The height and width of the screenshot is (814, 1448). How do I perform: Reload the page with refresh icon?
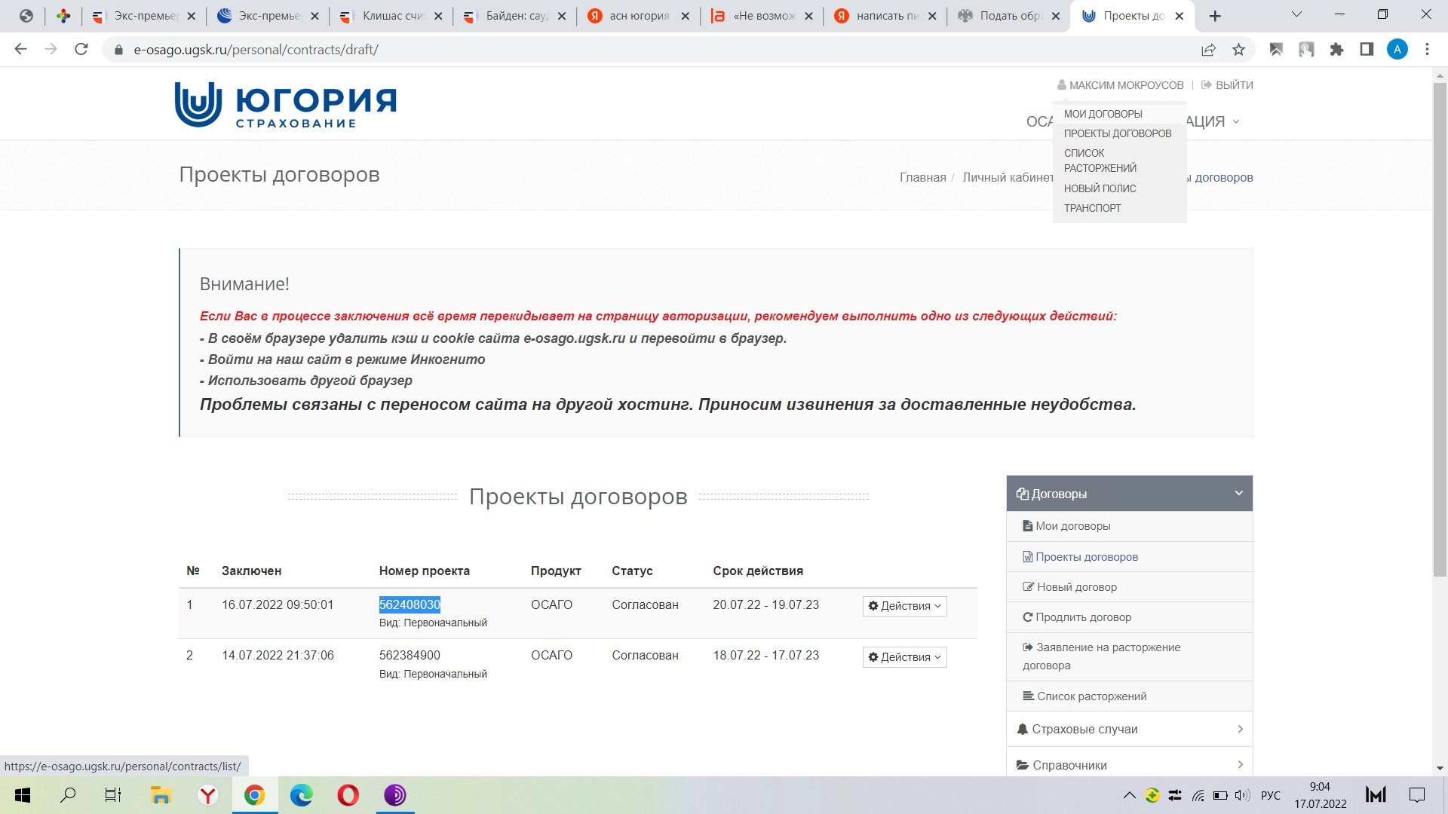coord(81,50)
